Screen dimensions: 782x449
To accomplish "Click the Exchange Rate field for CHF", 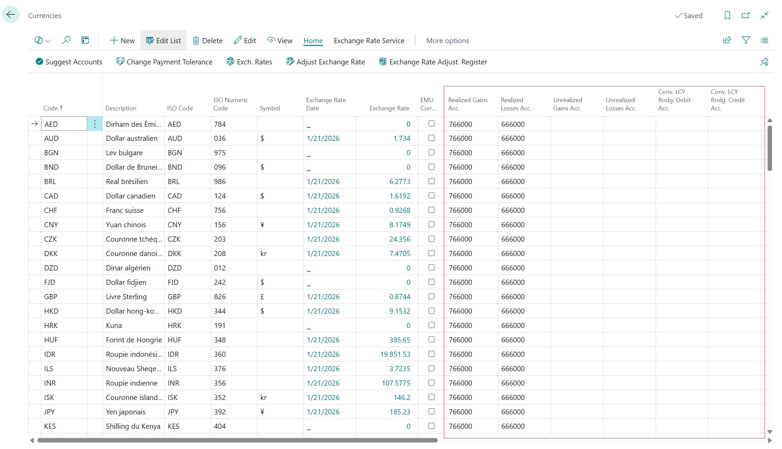I will (399, 210).
